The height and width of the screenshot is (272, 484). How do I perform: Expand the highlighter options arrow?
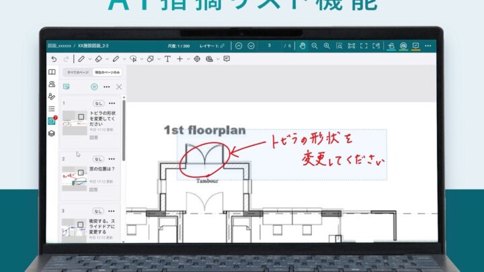click(x=124, y=59)
